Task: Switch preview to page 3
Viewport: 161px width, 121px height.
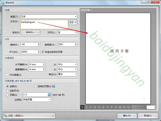Action: 91,107
